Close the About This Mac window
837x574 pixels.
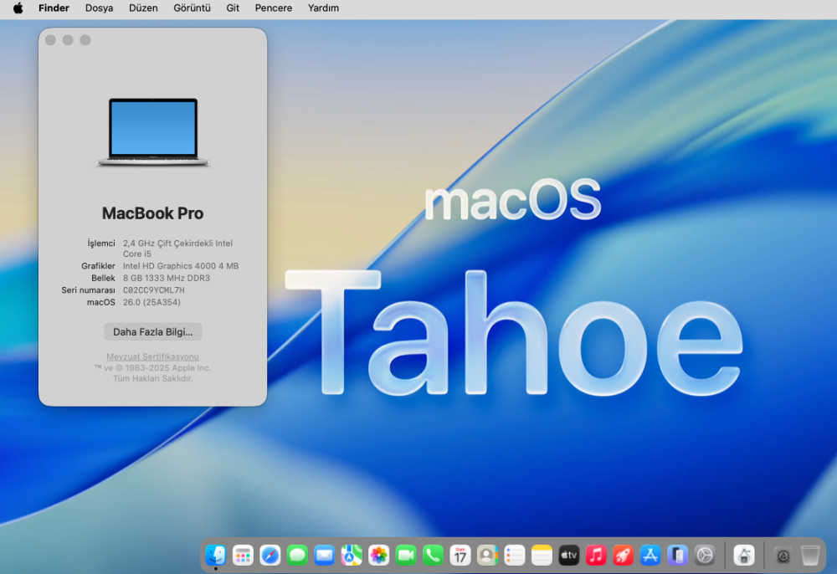pos(51,40)
